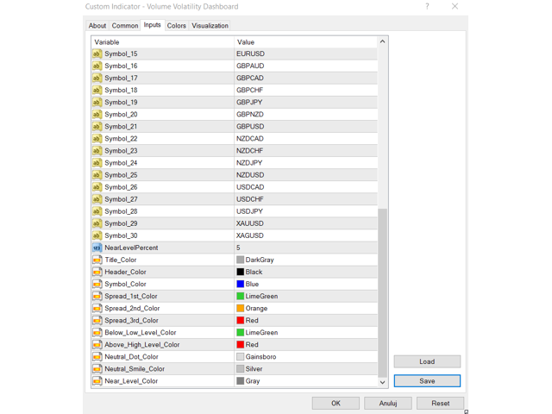Open the Colors tab
Image resolution: width=552 pixels, height=414 pixels.
click(x=176, y=26)
